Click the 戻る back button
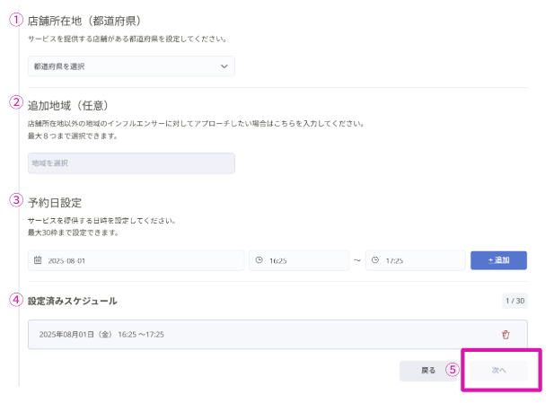This screenshot has height=403, width=554. pos(428,370)
